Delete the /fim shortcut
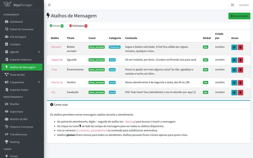This screenshot has height=158, width=253. point(240,70)
